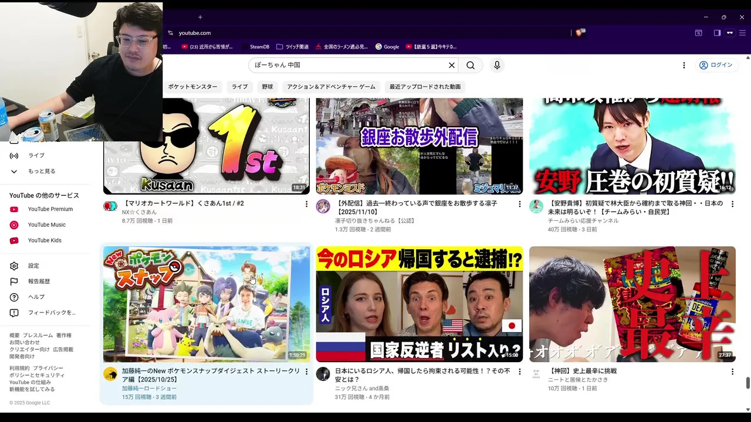This screenshot has width=751, height=422.
Task: Open the Google bookmark
Action: [x=387, y=47]
